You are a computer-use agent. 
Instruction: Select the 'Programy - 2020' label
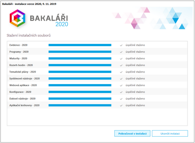point(19,52)
